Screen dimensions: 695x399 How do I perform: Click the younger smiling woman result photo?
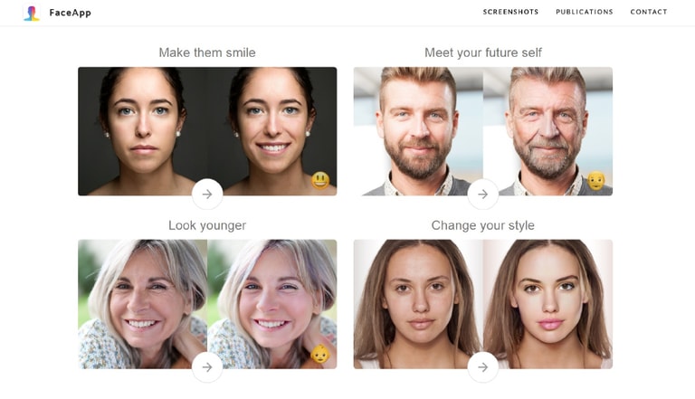click(272, 304)
